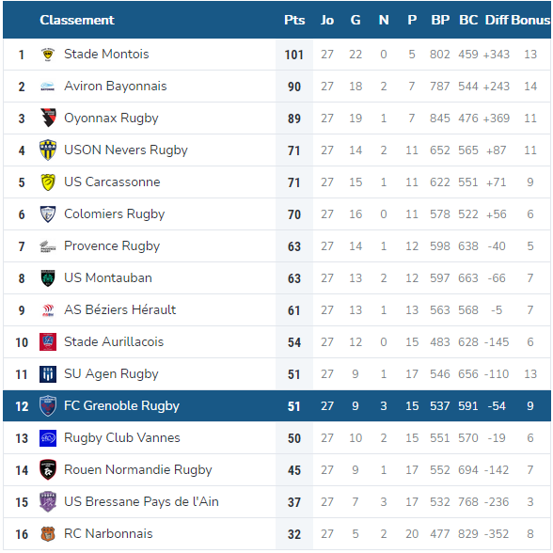The image size is (553, 553).
Task: Open the RC Narbonnais orange crest
Action: coord(48,534)
